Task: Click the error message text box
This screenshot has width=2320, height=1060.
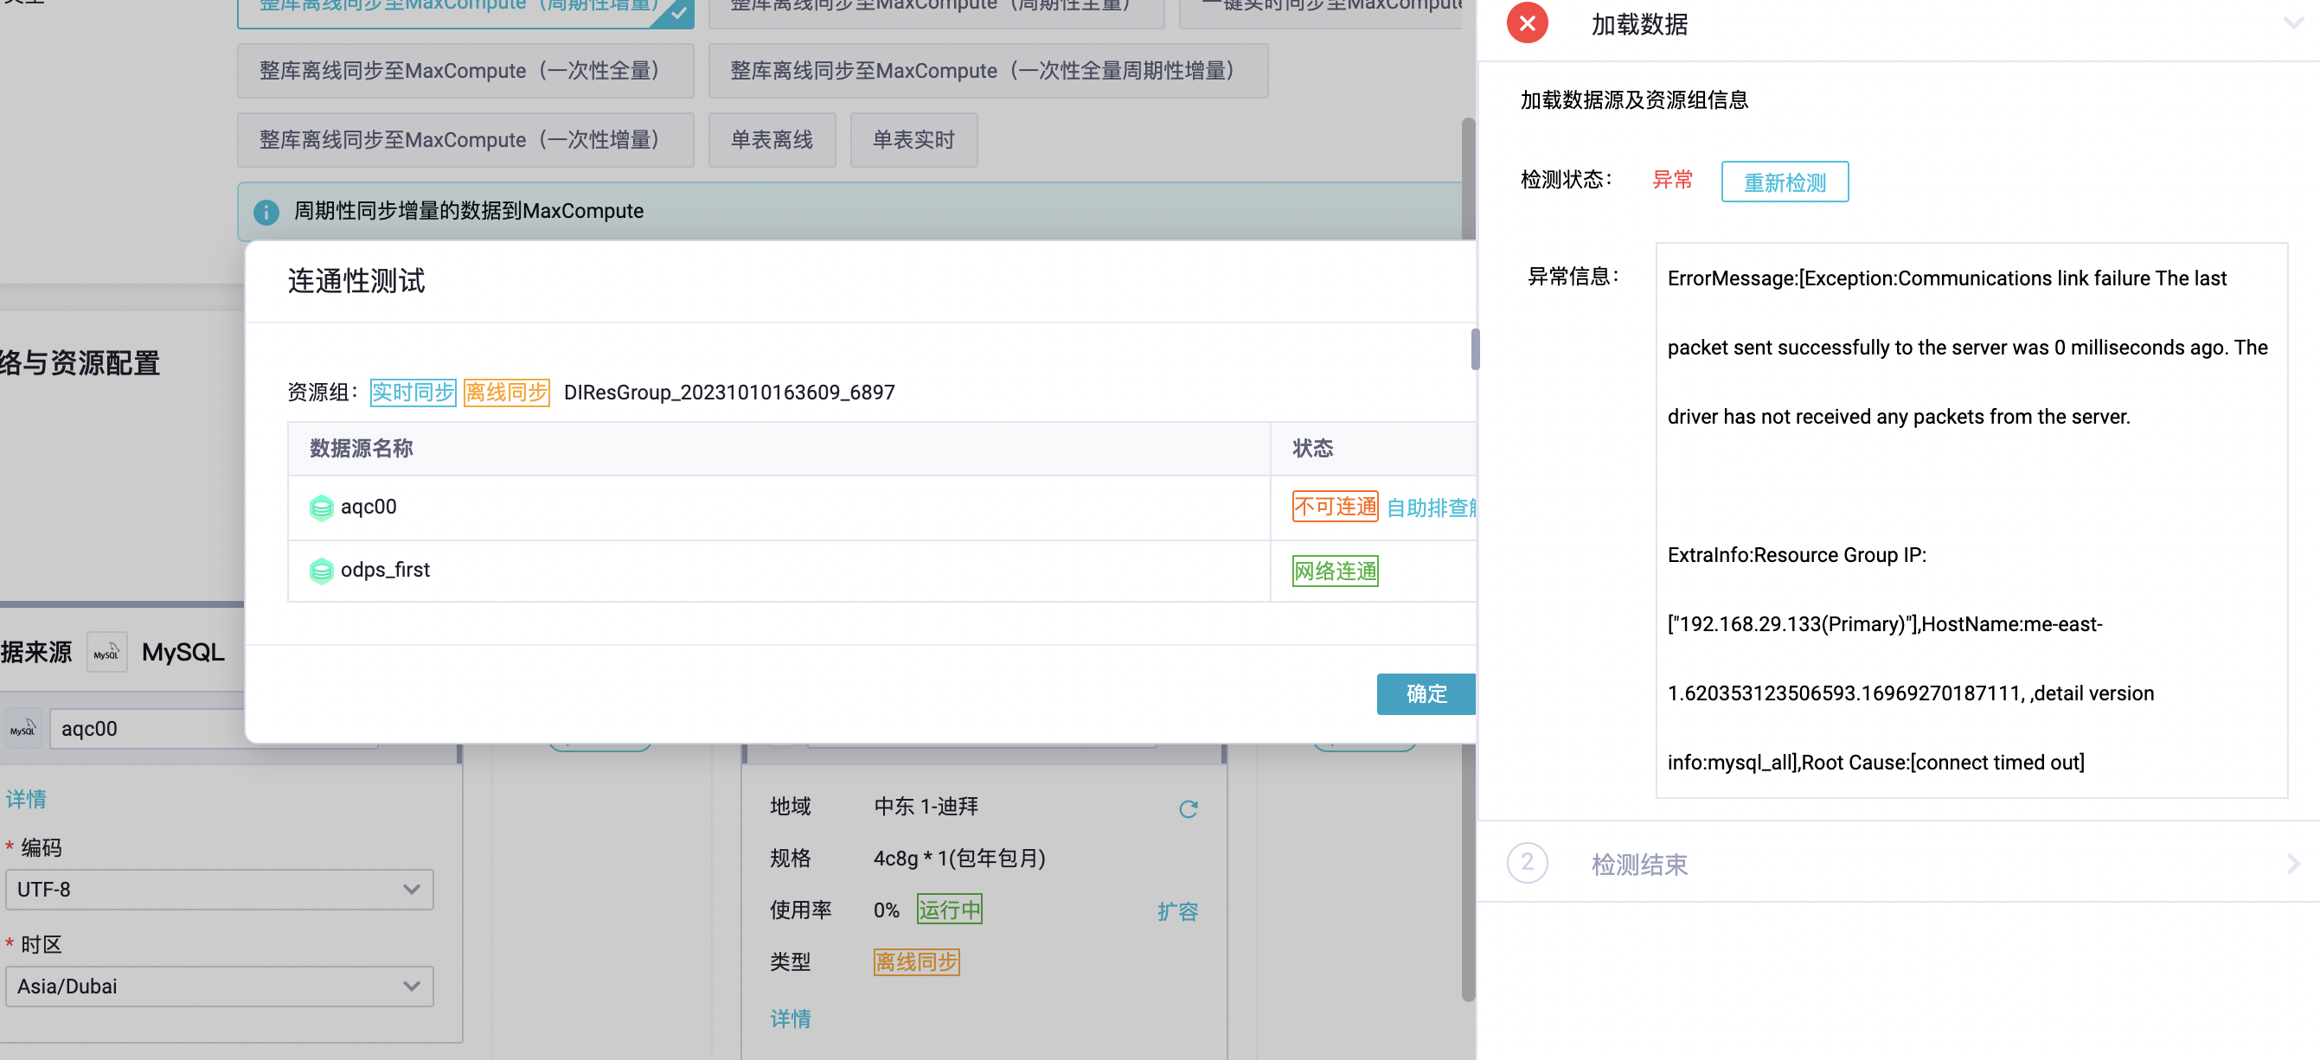Action: 1971,520
